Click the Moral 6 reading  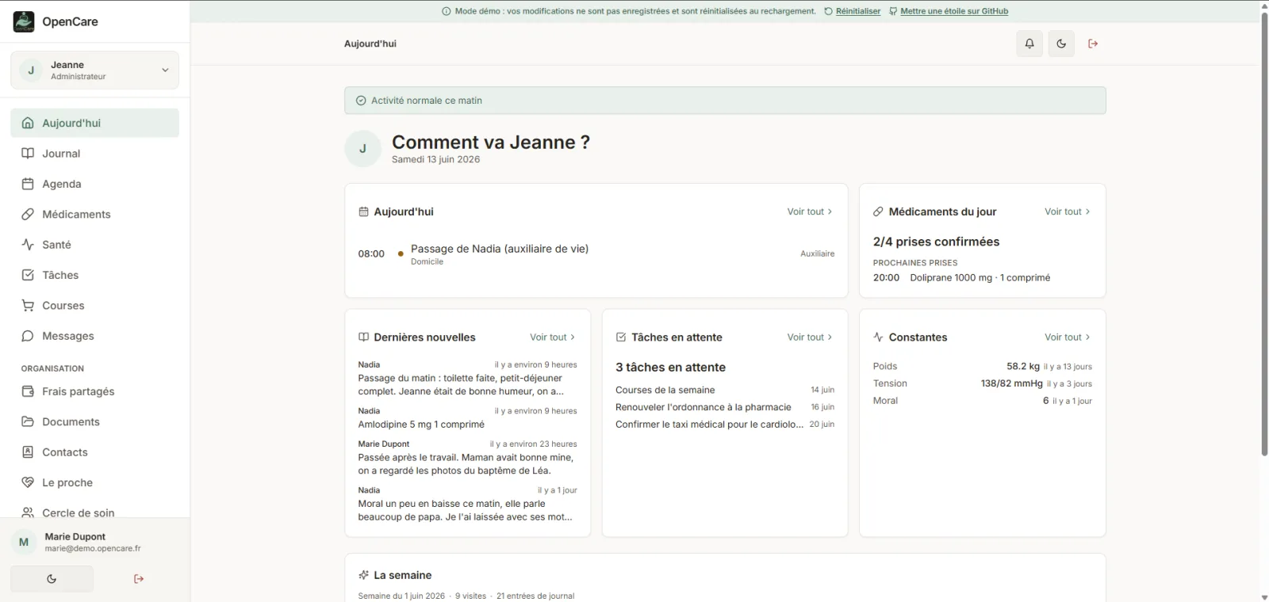point(983,401)
